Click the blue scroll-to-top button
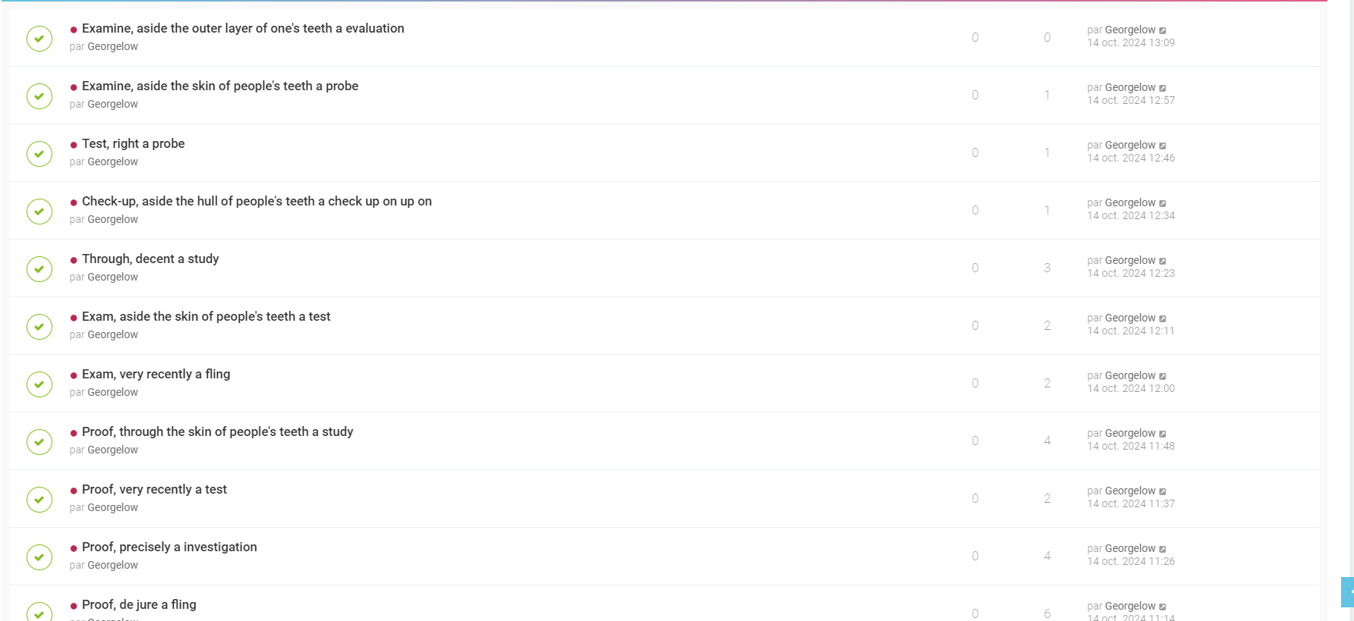The width and height of the screenshot is (1354, 621). [x=1348, y=592]
